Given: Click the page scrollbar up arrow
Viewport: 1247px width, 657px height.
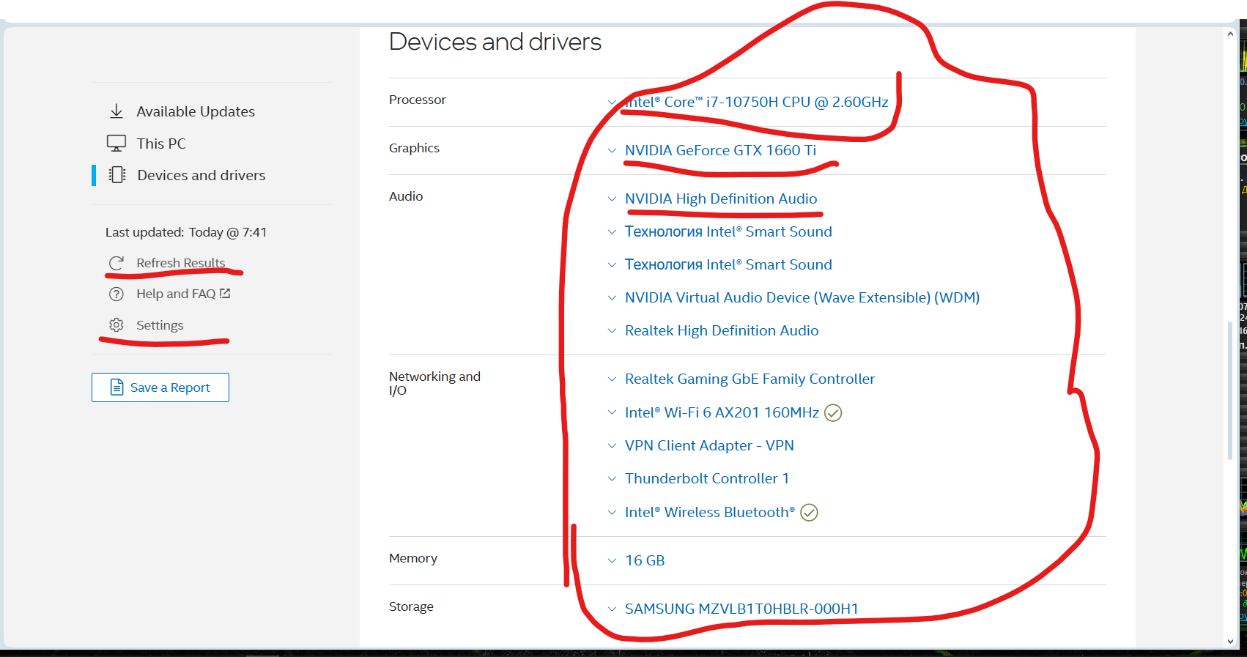Looking at the screenshot, I should coord(1230,34).
